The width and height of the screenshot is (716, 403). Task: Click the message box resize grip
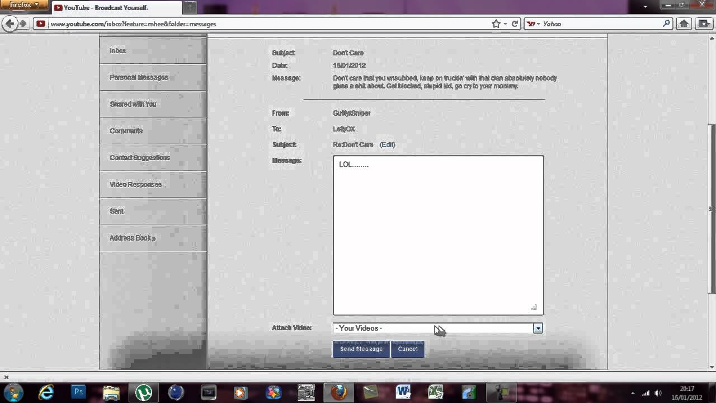pyautogui.click(x=534, y=307)
